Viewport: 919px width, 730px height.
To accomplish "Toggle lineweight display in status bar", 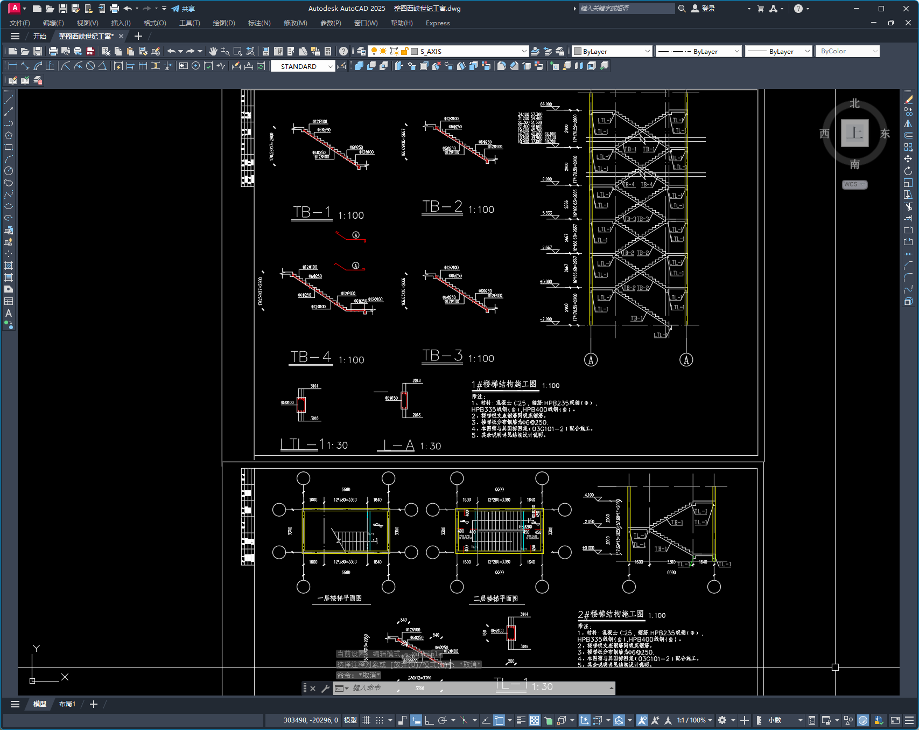I will [521, 720].
